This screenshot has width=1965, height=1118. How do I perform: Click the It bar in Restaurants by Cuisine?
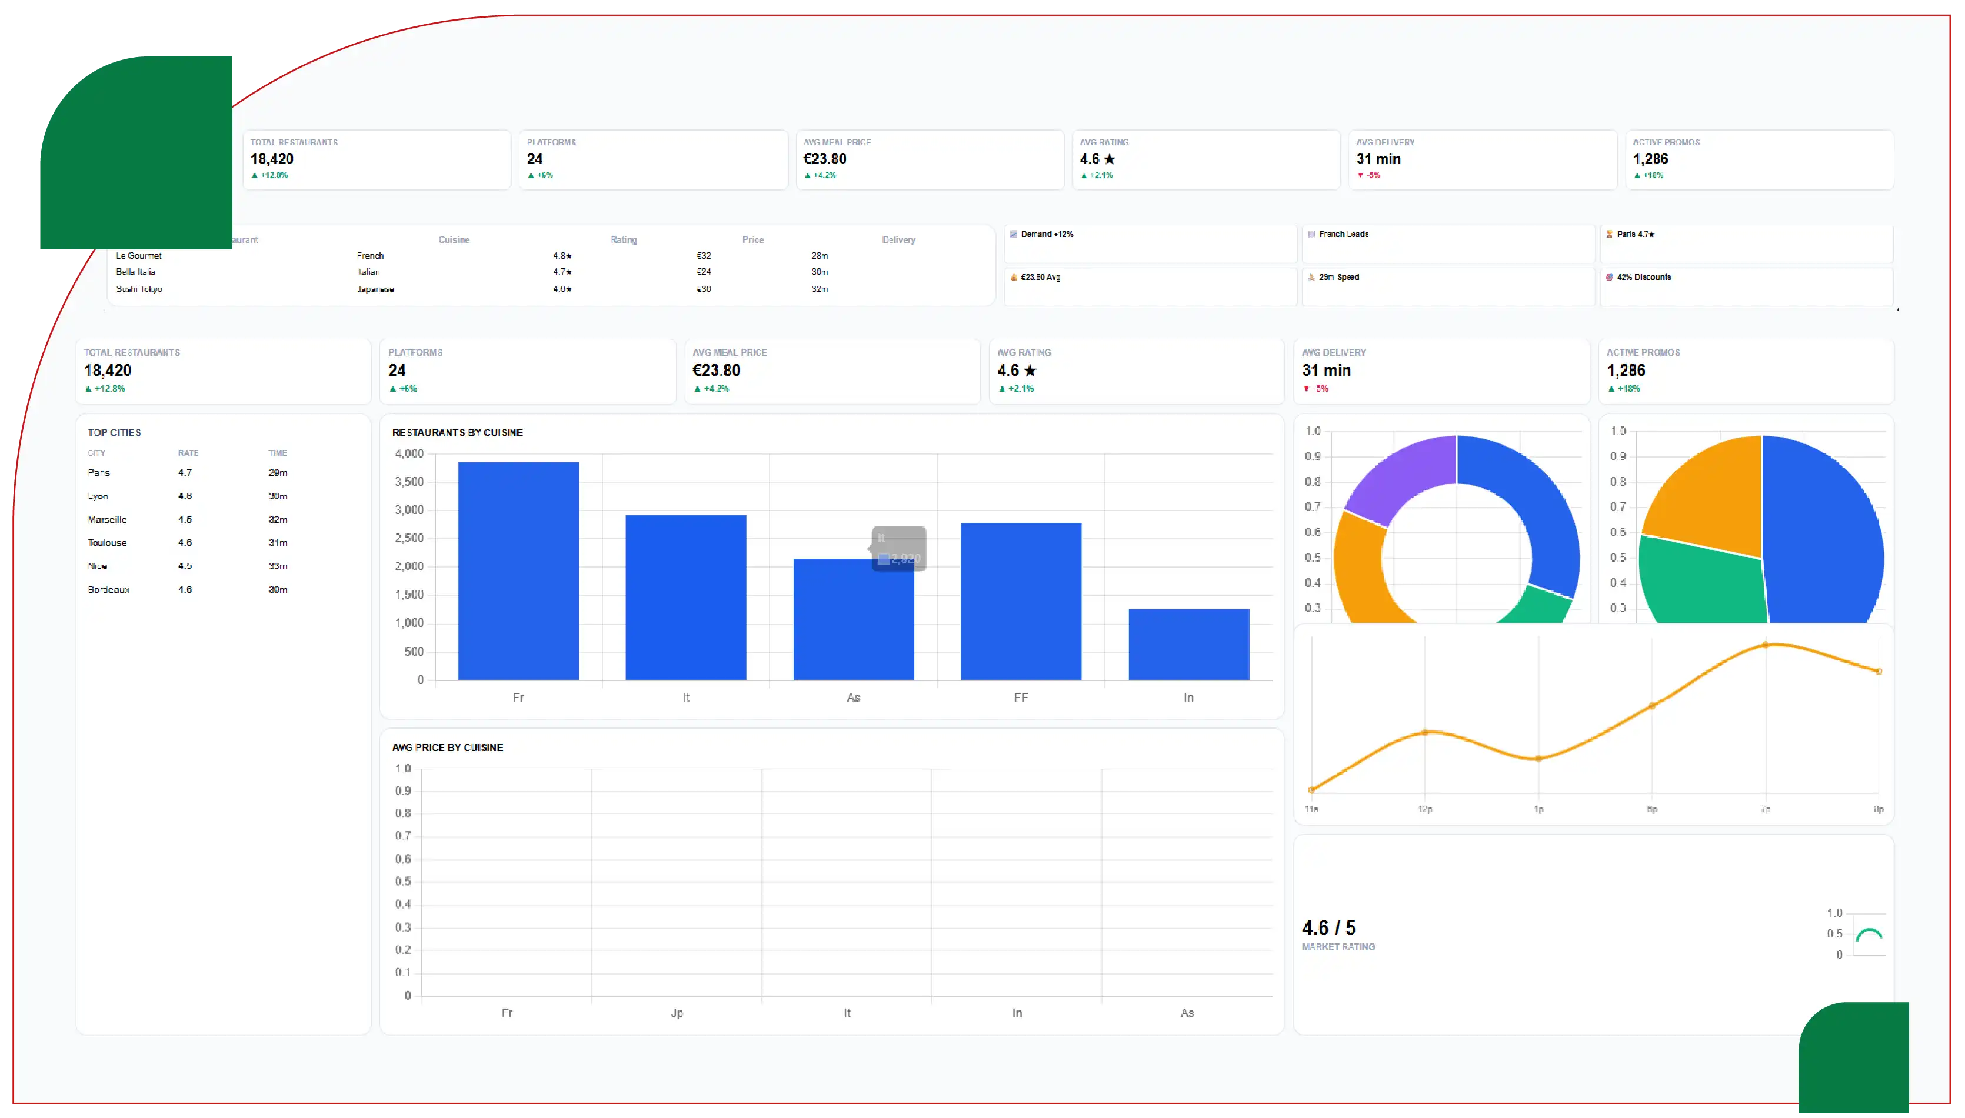click(x=686, y=598)
